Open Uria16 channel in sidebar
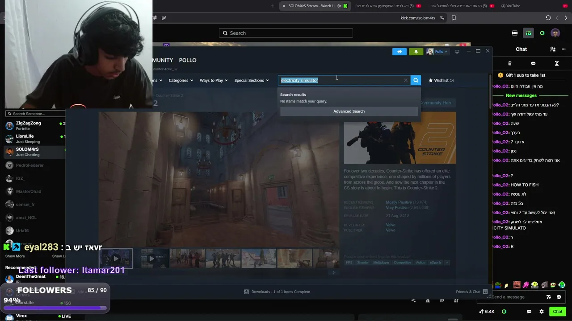The image size is (572, 321). pyautogui.click(x=35, y=230)
